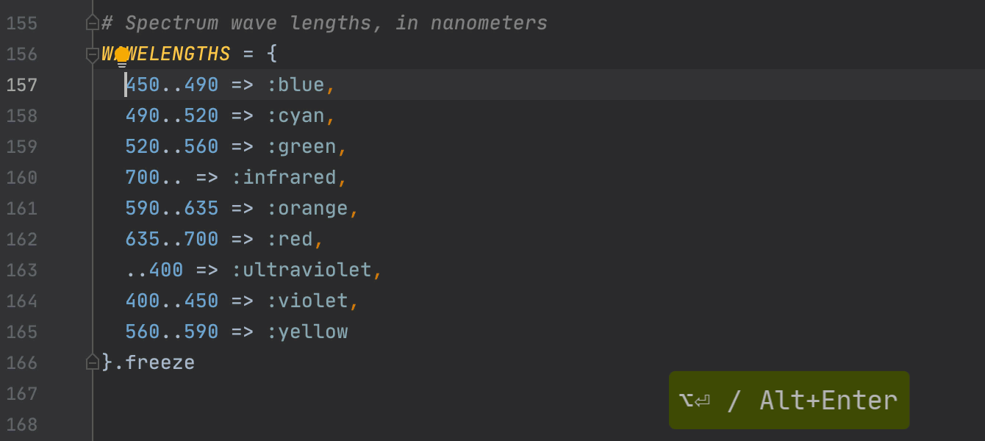Collapse the WAVELENGTHS hash fold on line 156

tap(93, 54)
